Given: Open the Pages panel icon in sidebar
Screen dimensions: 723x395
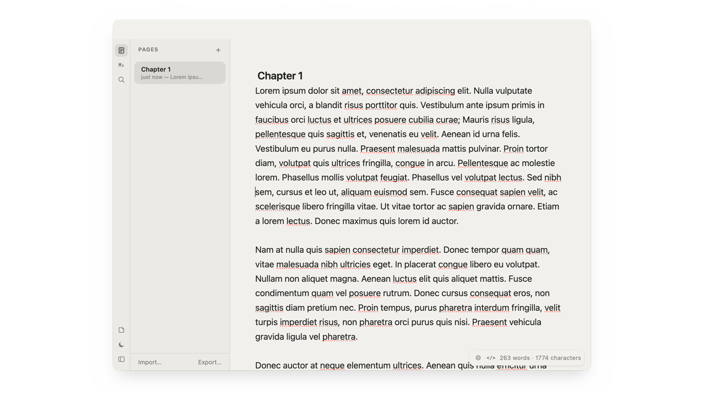Looking at the screenshot, I should point(121,51).
